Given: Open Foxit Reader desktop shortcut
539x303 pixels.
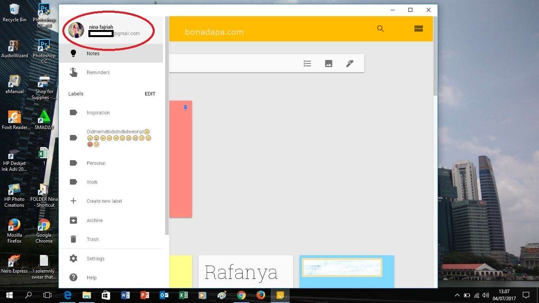Looking at the screenshot, I should pyautogui.click(x=15, y=120).
